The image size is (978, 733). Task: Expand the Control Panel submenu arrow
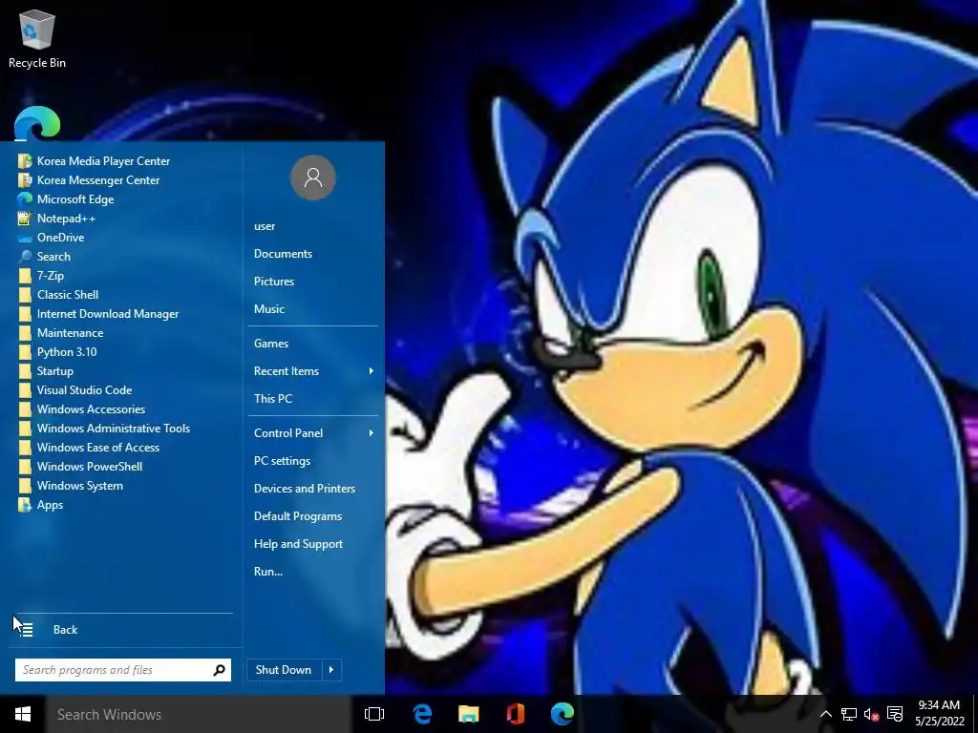372,433
